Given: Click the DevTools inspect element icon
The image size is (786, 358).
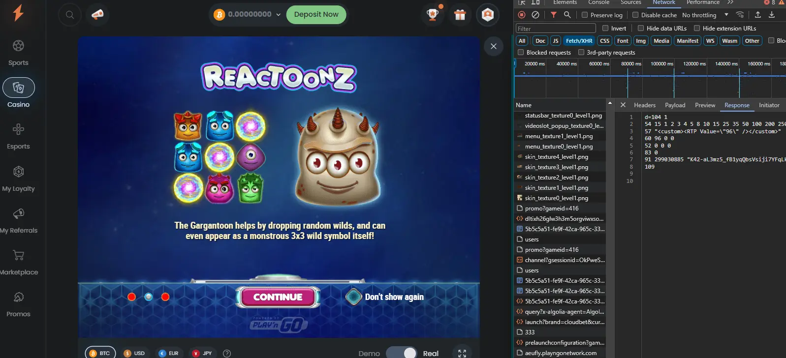Looking at the screenshot, I should click(522, 2).
